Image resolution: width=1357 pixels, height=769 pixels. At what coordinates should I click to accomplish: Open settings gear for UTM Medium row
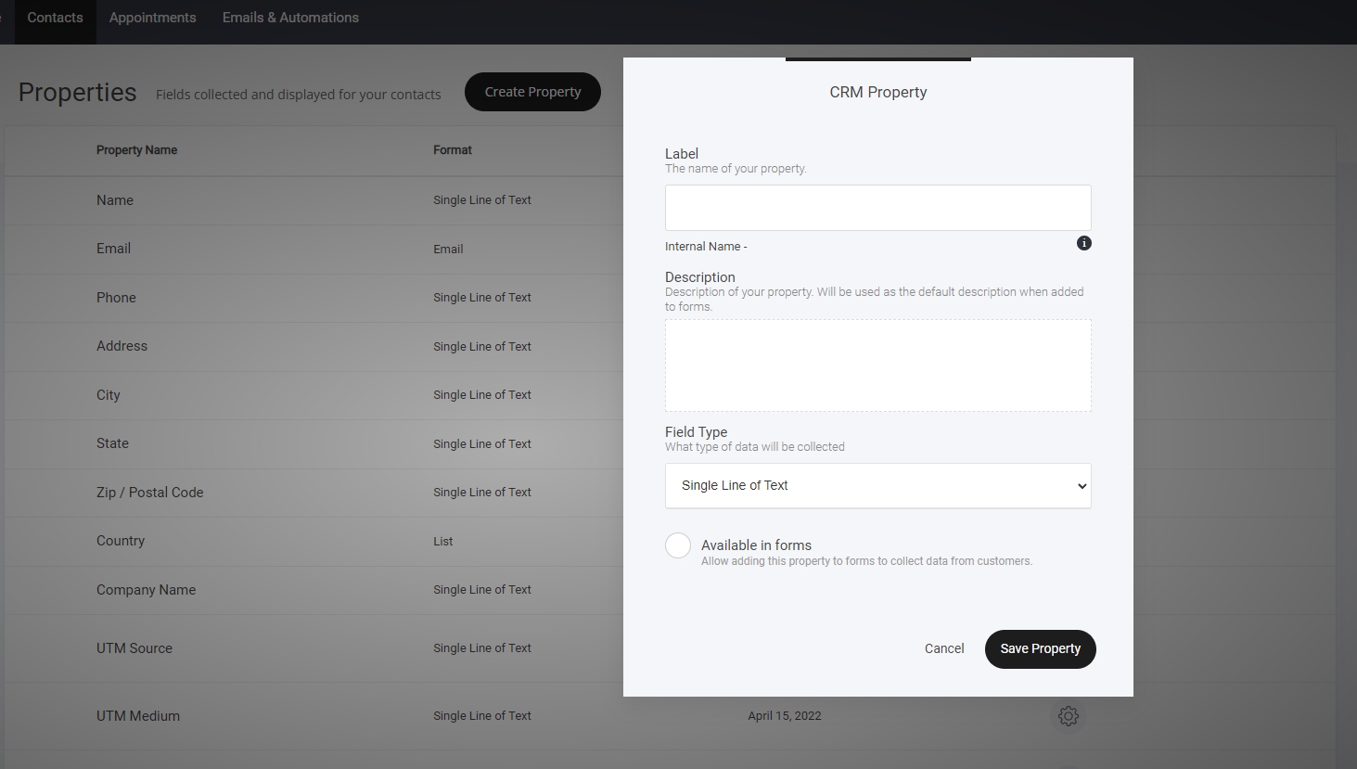[x=1068, y=716]
